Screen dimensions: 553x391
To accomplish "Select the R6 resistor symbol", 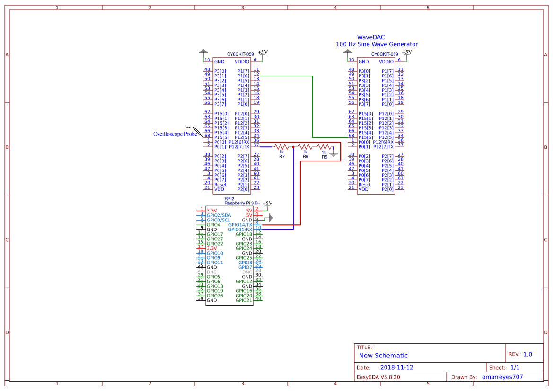I will (x=305, y=147).
